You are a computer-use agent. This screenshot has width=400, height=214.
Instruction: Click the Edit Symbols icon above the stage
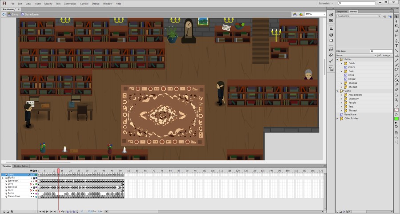click(x=301, y=14)
